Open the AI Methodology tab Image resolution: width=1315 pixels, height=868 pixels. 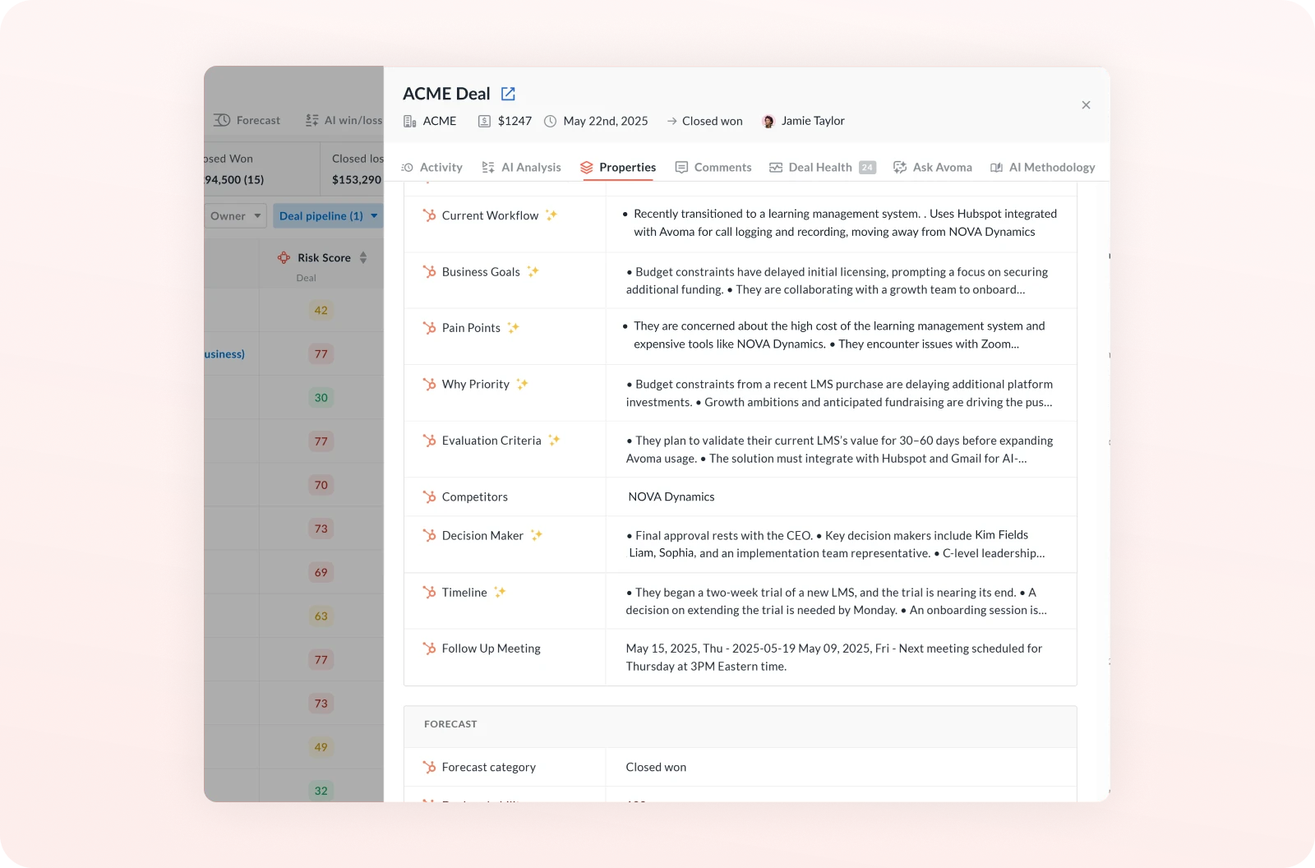coord(1042,168)
